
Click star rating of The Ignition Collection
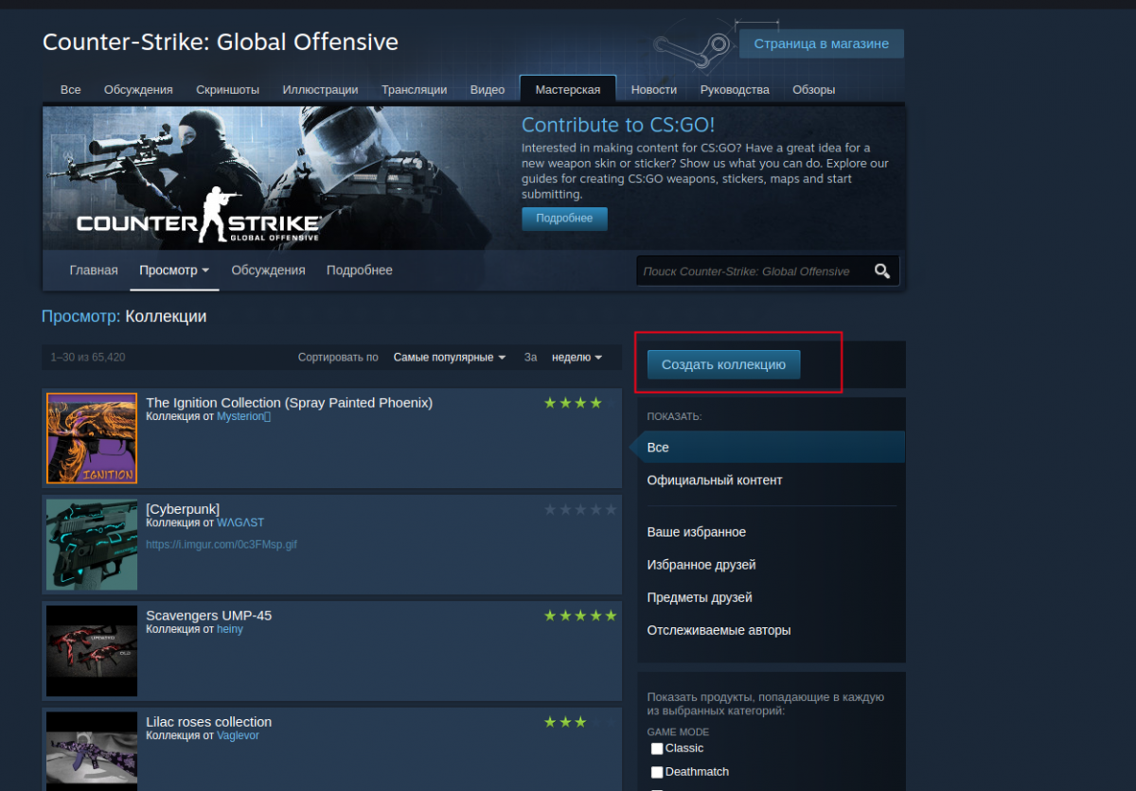coord(580,403)
